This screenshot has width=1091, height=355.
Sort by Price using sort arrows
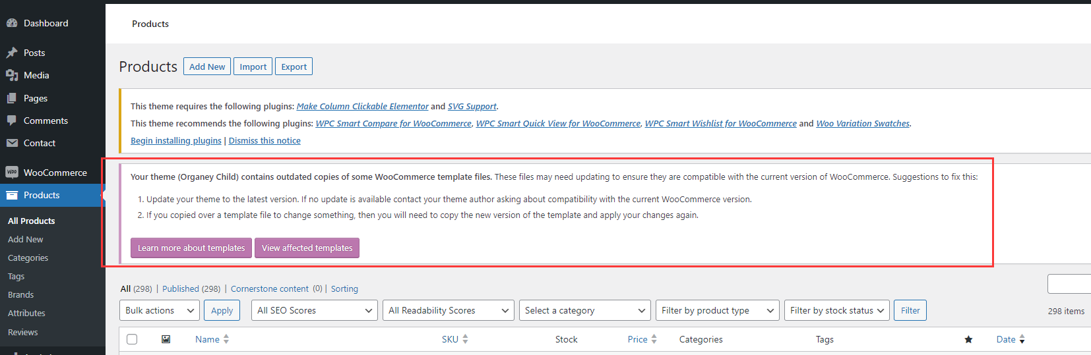point(654,339)
